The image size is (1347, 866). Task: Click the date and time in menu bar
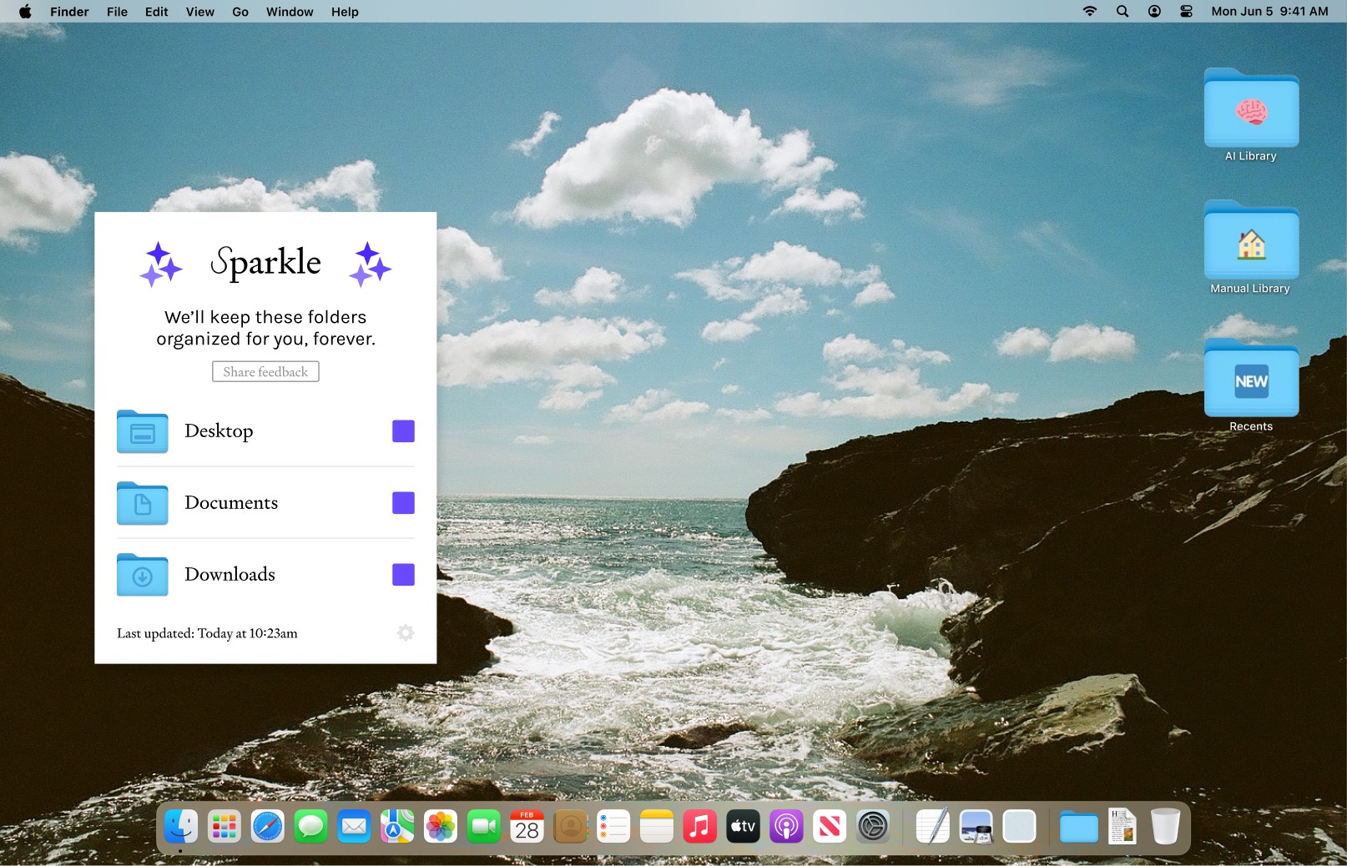[1269, 12]
